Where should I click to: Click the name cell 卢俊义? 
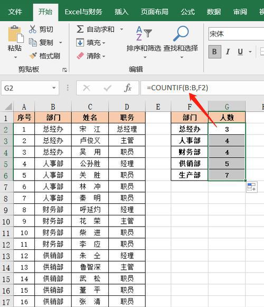click(90, 141)
